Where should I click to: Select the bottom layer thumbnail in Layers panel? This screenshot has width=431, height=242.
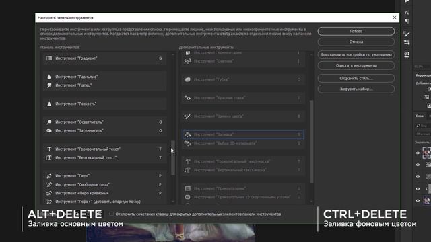426,200
